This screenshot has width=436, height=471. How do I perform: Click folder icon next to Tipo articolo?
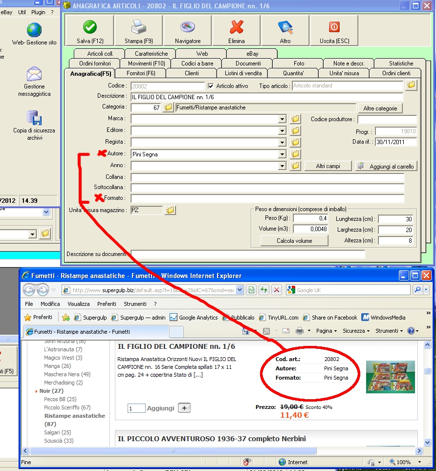[411, 86]
